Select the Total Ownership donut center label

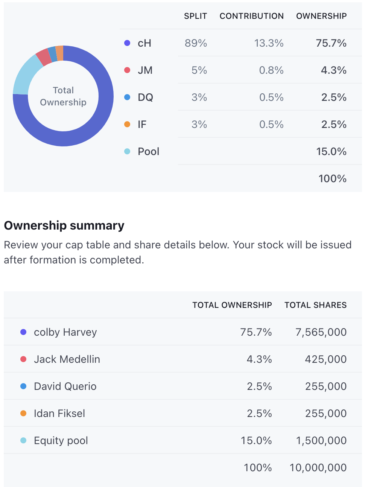[x=63, y=96]
